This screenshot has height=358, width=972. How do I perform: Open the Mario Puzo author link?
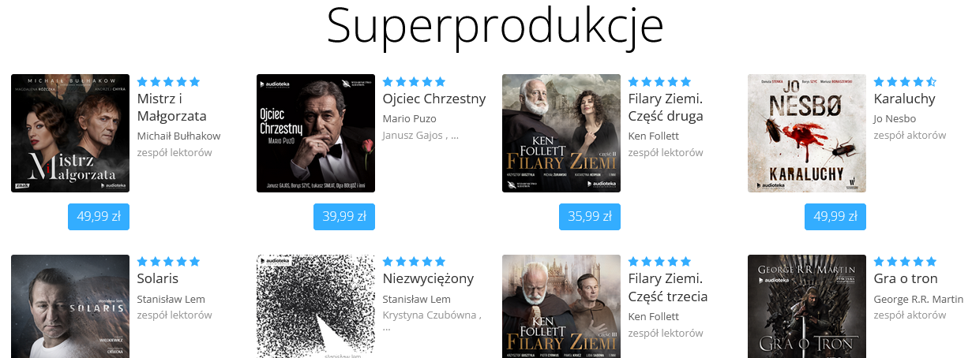tap(409, 118)
